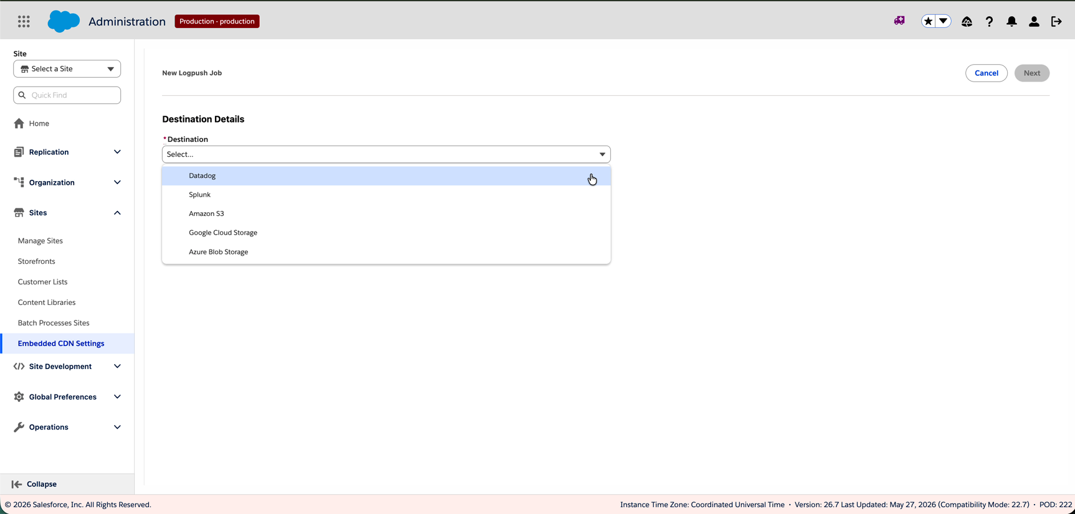Click the Organization hierarchy icon
The height and width of the screenshot is (514, 1075).
click(x=19, y=182)
